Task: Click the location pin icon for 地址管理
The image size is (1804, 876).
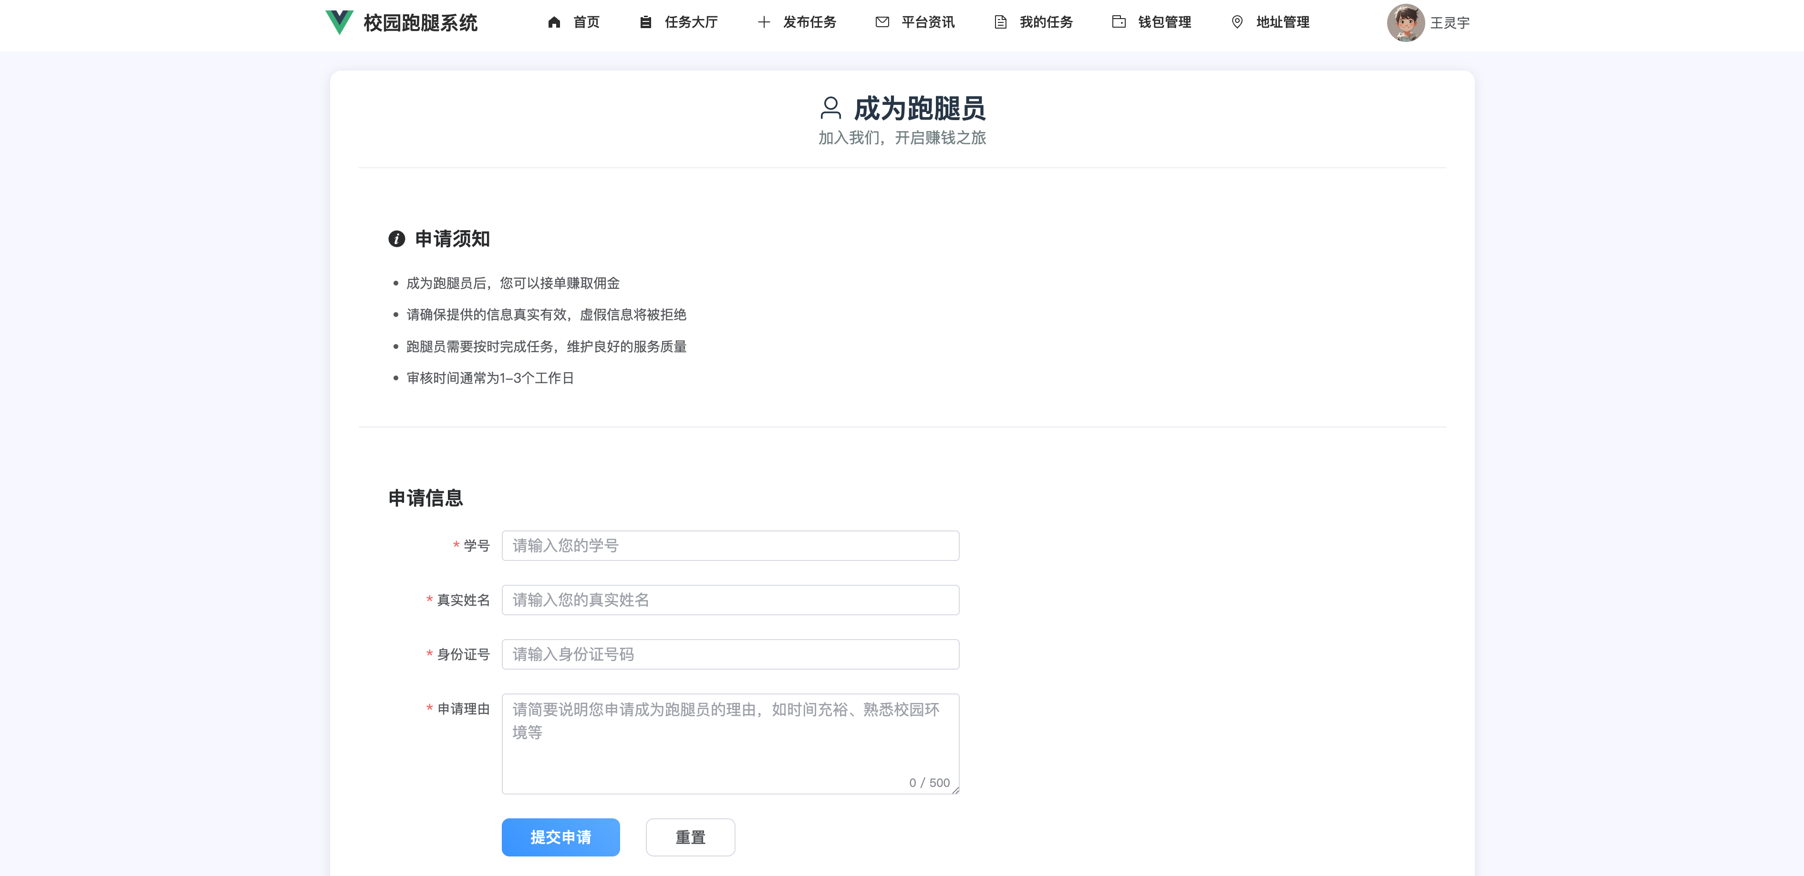Action: click(x=1237, y=22)
